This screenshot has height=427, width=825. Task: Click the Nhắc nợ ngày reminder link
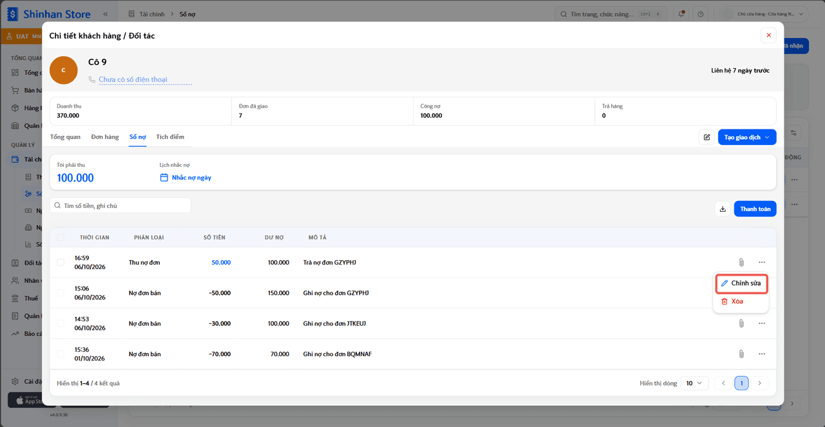click(186, 178)
